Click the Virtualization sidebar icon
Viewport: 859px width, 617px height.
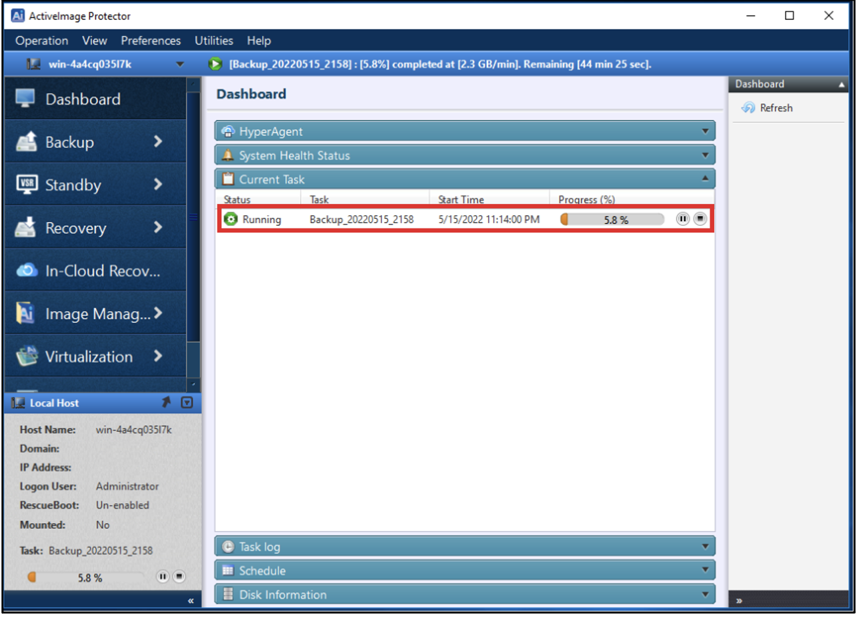pyautogui.click(x=26, y=356)
